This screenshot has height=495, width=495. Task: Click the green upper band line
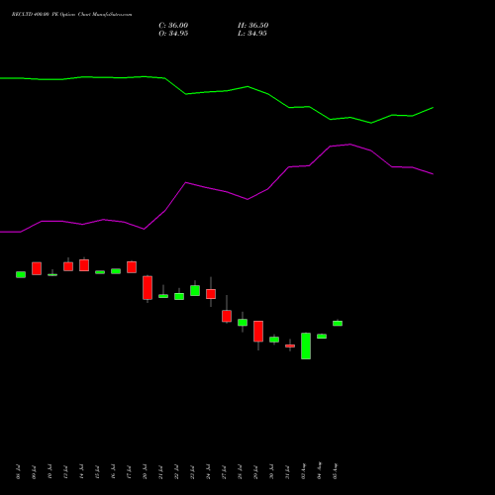tap(217, 91)
